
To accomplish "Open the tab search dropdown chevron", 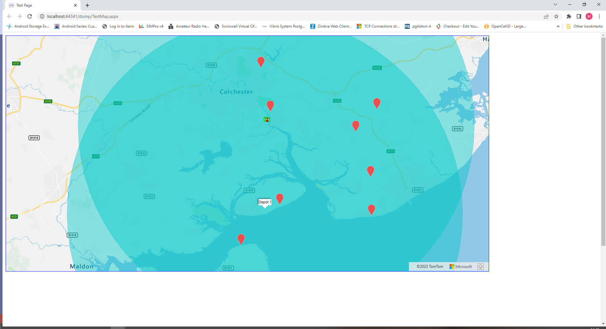I will pyautogui.click(x=555, y=4).
